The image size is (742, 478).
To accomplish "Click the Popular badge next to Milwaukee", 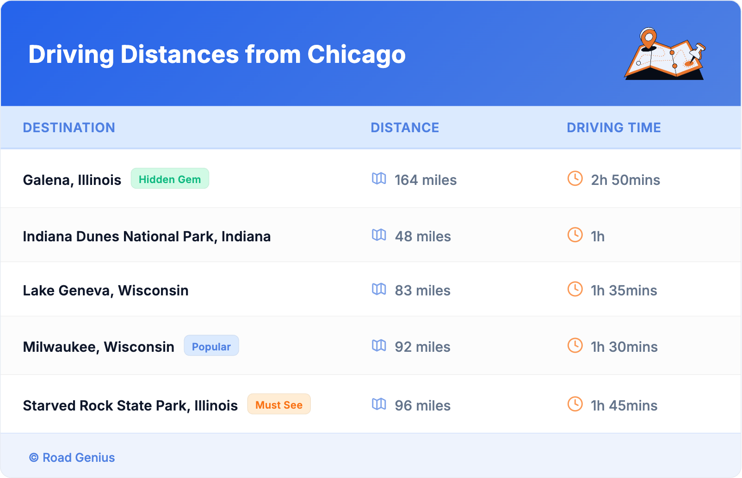I will click(x=211, y=346).
